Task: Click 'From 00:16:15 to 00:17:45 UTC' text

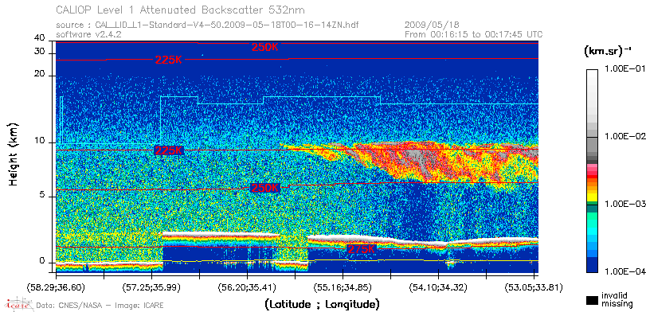Action: 474,34
